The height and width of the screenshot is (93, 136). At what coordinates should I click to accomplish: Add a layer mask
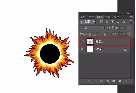pyautogui.click(x=102, y=81)
